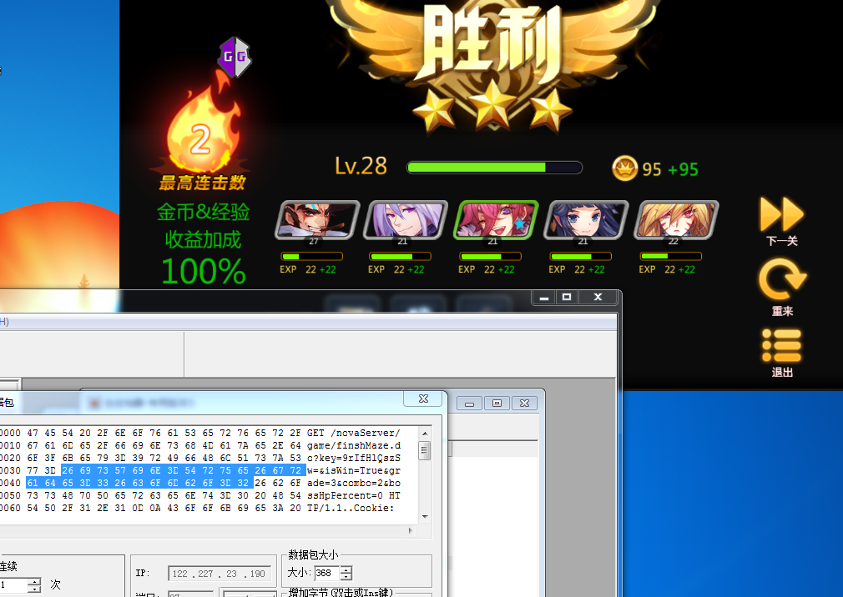Select the mustached warrior portrait, level 27
843x597 pixels.
(316, 219)
